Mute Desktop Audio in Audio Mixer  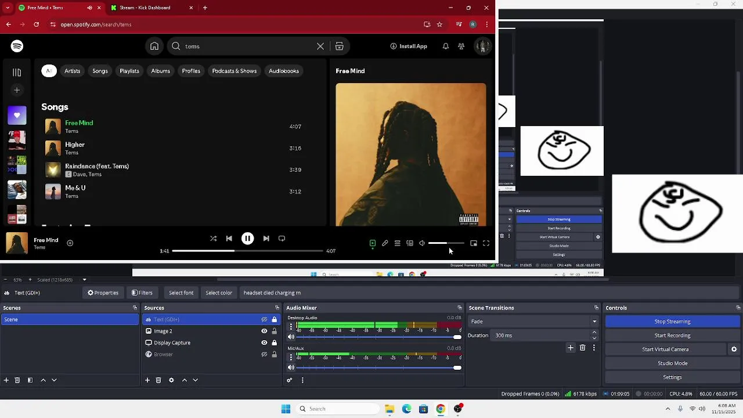coord(291,337)
